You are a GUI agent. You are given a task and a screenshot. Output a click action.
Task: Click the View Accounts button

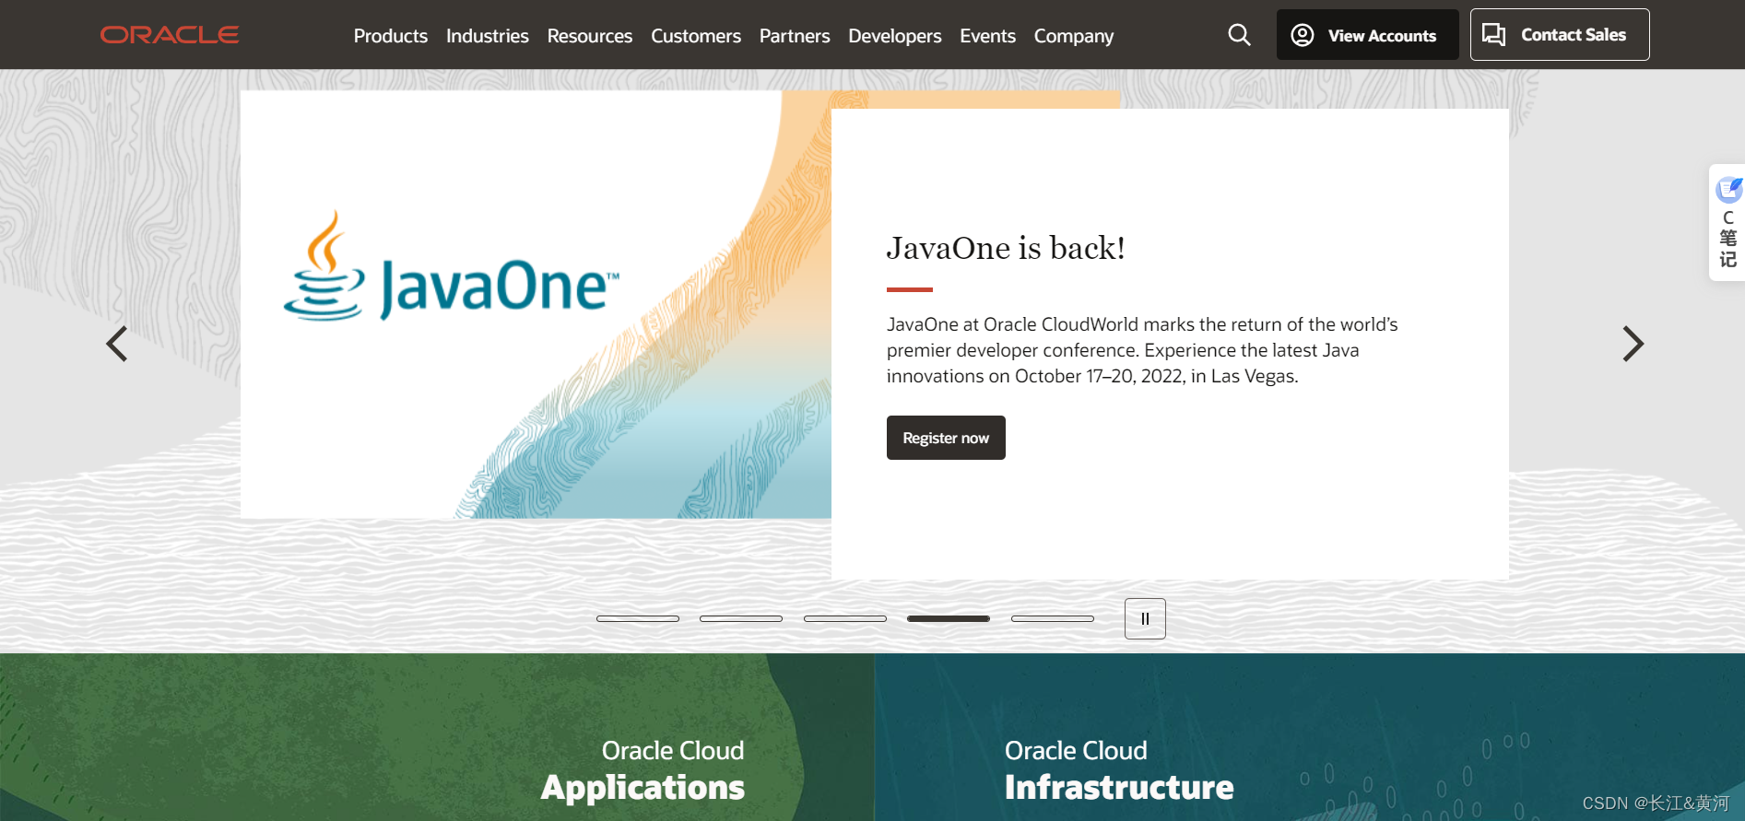point(1367,35)
